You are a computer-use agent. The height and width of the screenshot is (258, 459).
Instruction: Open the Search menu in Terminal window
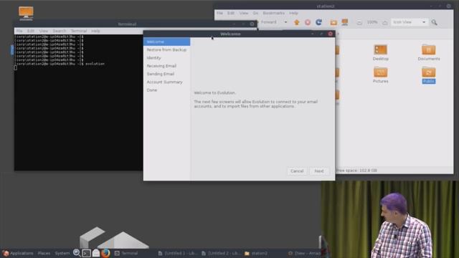coord(60,31)
